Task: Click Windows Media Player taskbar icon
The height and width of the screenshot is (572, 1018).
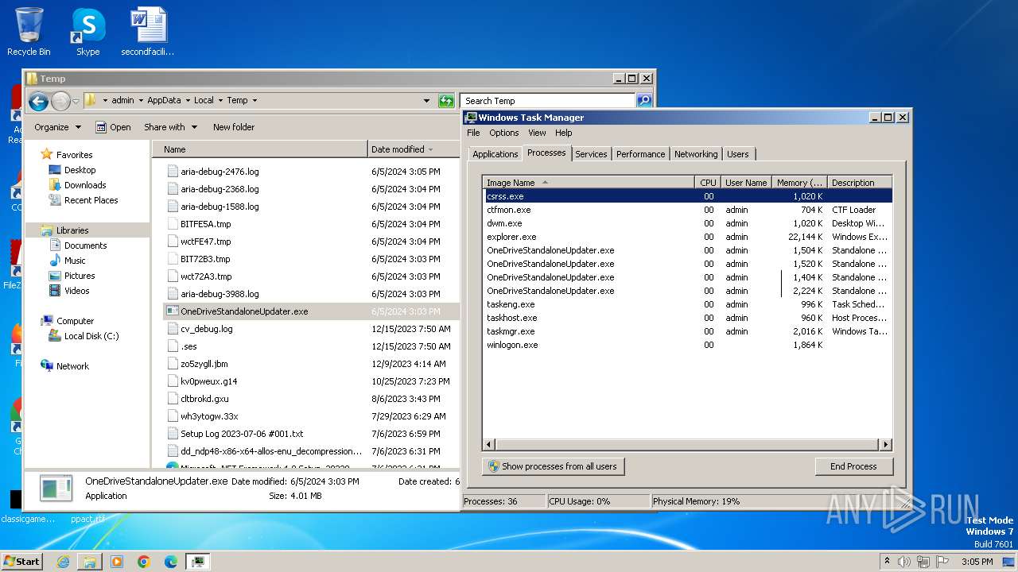Action: point(117,562)
